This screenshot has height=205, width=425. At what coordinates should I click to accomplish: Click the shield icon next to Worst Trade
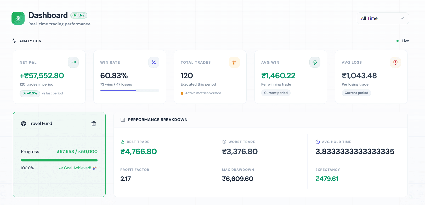[224, 142]
